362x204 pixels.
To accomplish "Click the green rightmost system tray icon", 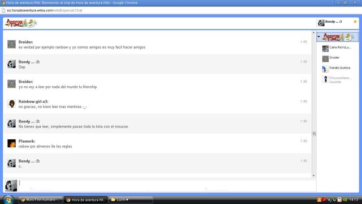I will pos(345,199).
